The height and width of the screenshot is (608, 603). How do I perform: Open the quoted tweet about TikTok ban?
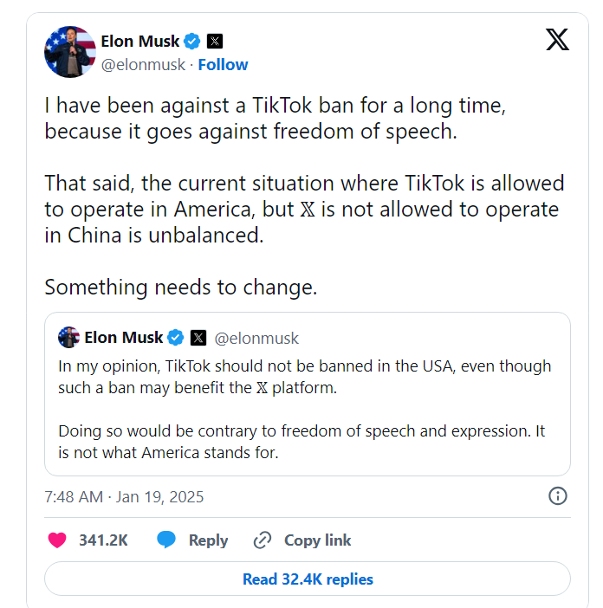(x=307, y=409)
